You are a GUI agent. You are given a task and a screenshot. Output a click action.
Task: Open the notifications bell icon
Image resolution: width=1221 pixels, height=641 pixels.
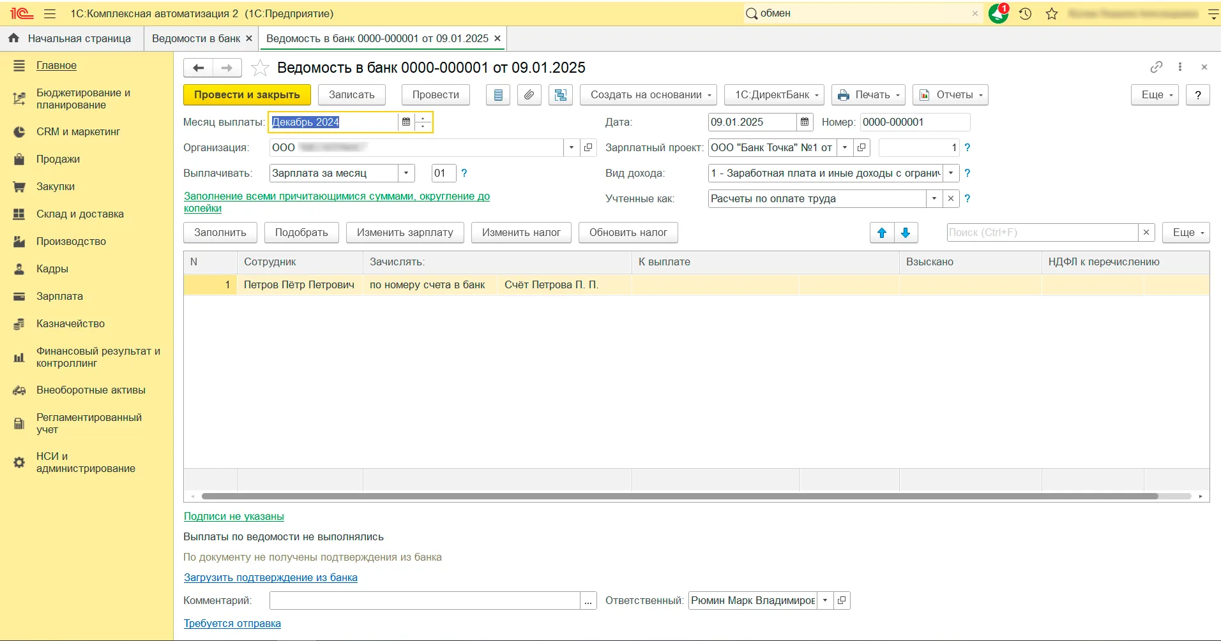tap(998, 13)
